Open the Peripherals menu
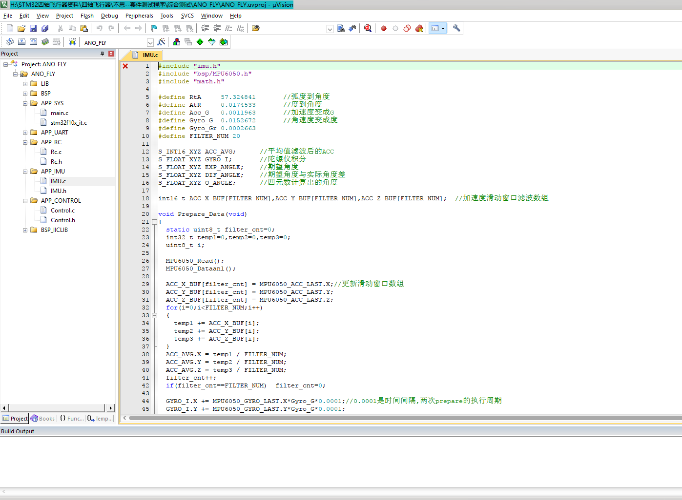 point(139,16)
